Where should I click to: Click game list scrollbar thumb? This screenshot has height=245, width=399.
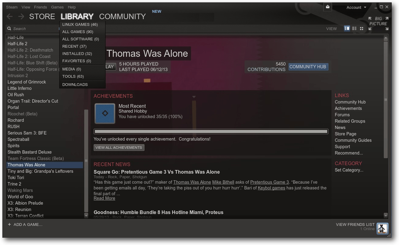point(86,161)
